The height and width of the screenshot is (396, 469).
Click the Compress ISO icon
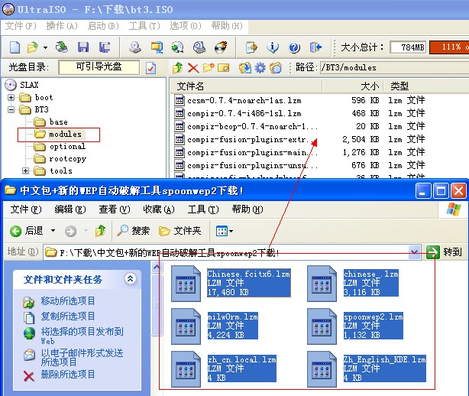(x=199, y=47)
